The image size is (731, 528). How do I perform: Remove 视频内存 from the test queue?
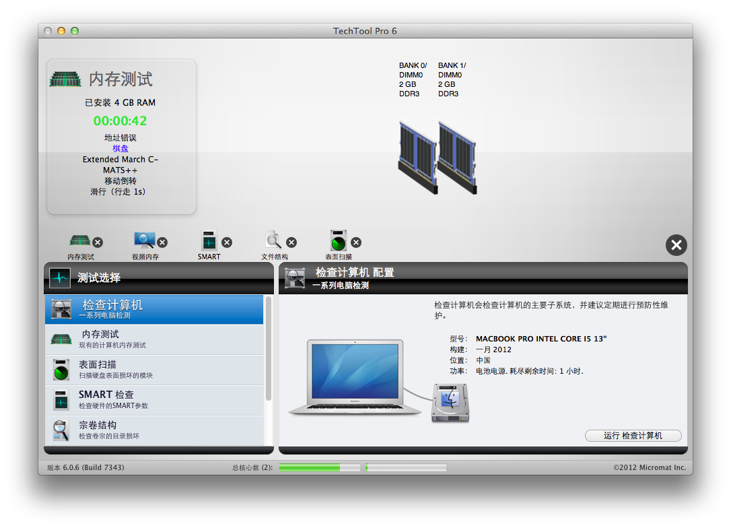tap(162, 242)
